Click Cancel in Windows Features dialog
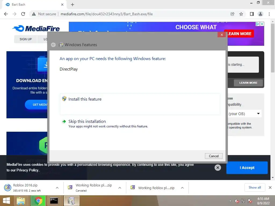275x206 pixels. [214, 156]
